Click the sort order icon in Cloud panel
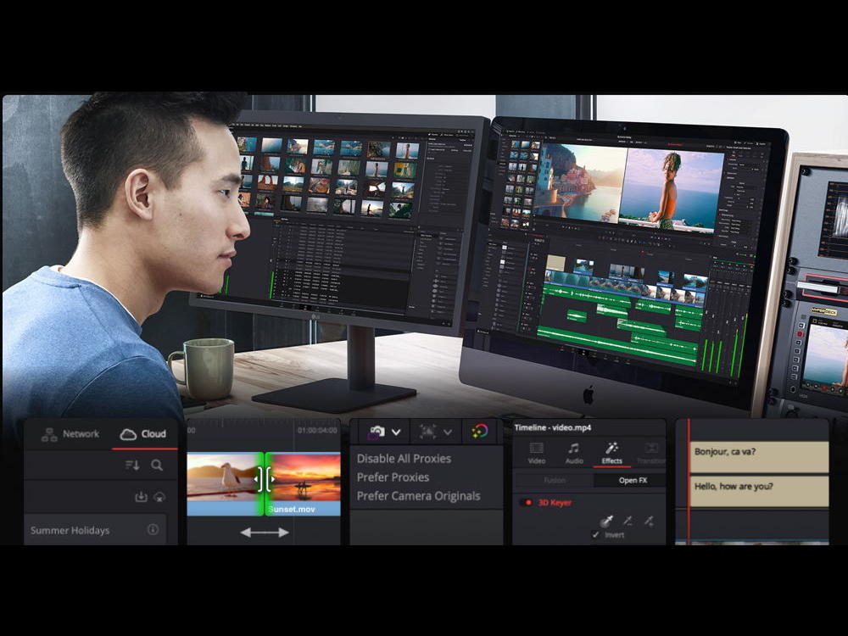The image size is (848, 636). click(132, 465)
